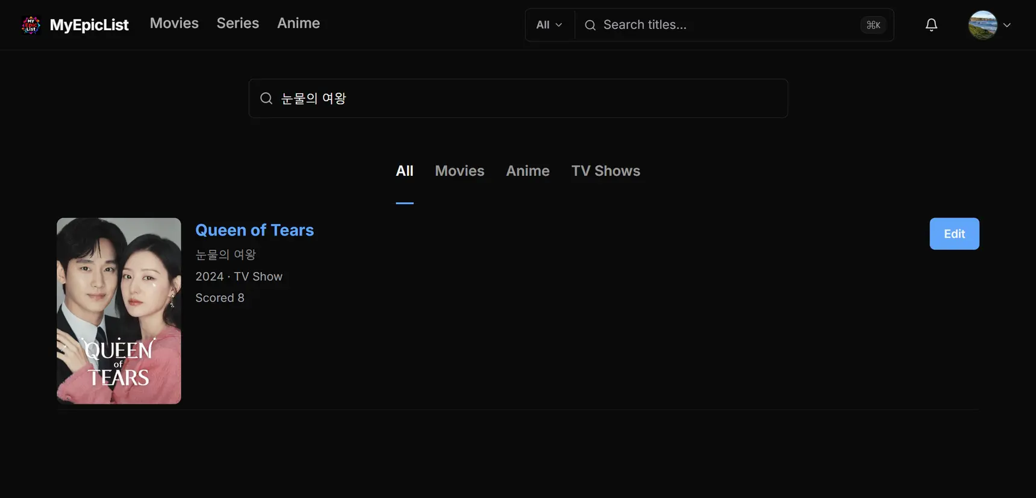Click the magnifier icon in top search bar

pos(590,25)
